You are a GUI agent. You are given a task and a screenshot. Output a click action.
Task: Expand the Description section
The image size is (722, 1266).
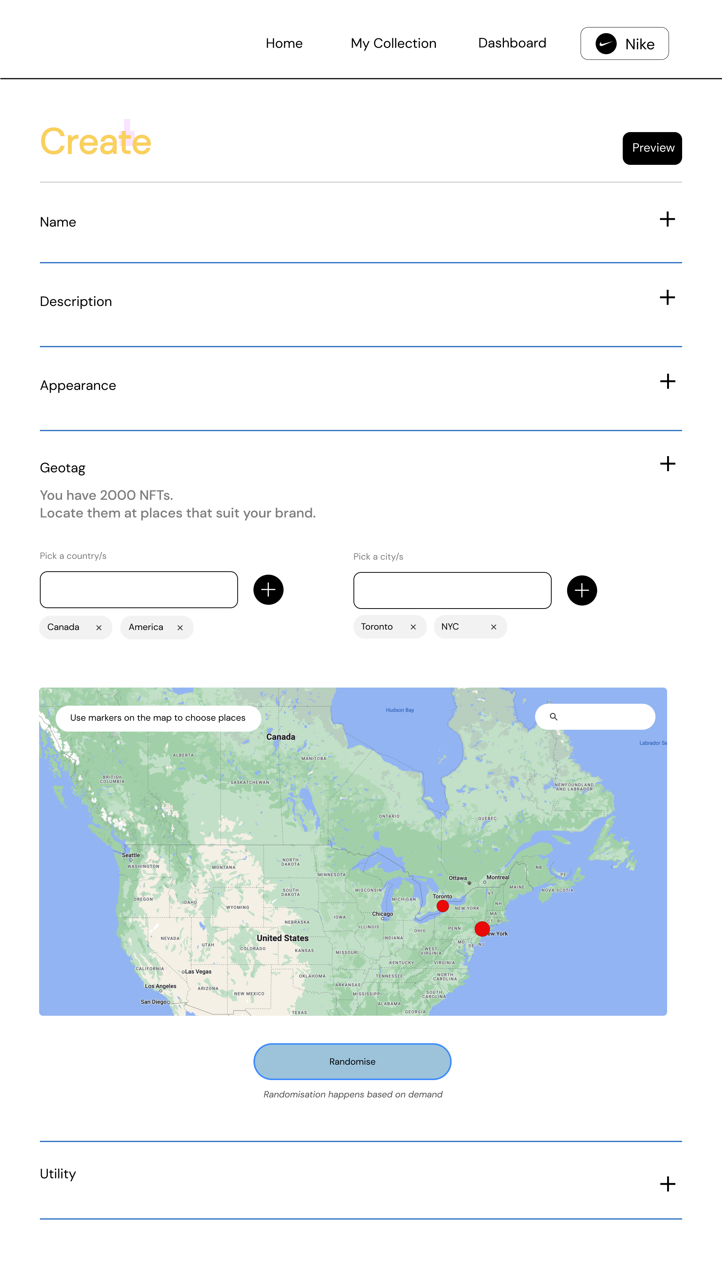tap(667, 298)
